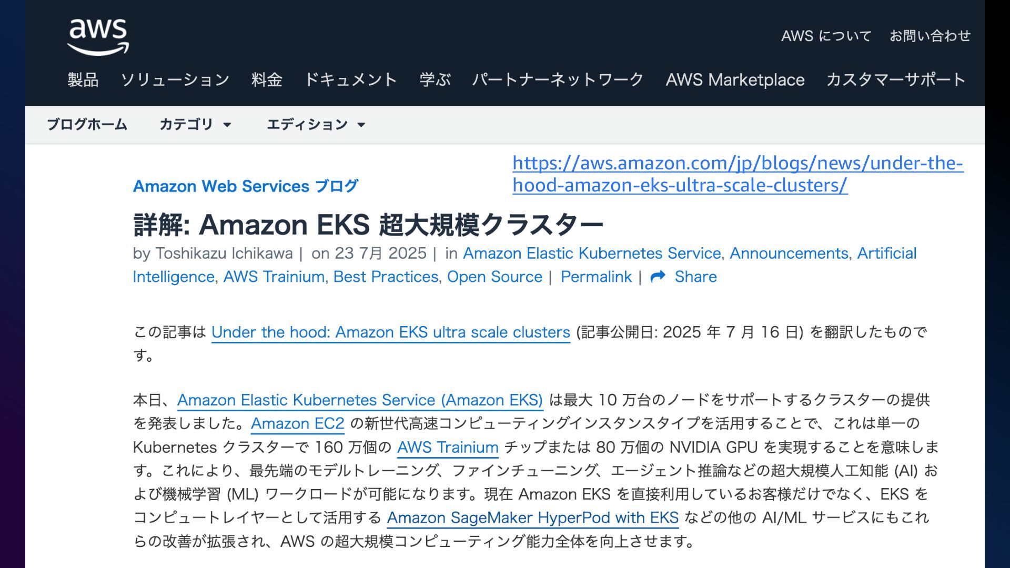Click the AWS について link
Image resolution: width=1010 pixels, height=568 pixels.
[826, 36]
